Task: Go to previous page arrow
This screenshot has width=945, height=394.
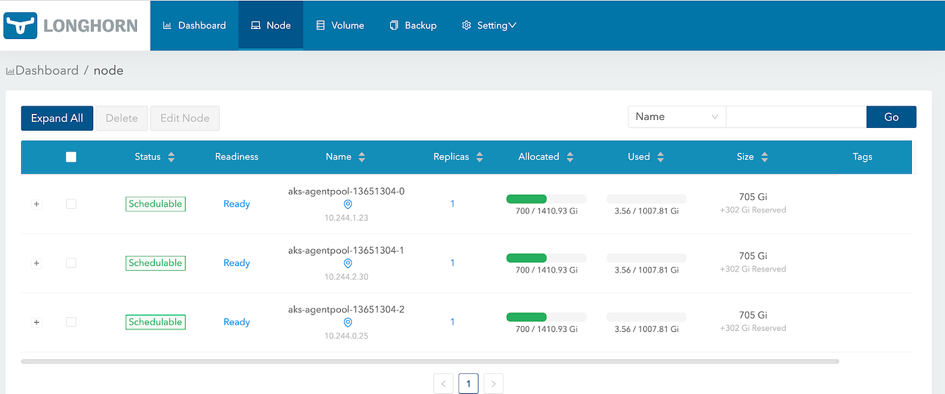Action: coord(443,384)
